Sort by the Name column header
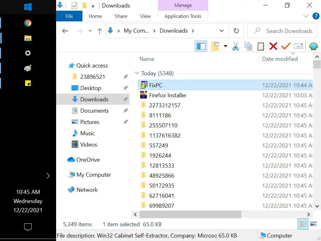 (x=147, y=59)
